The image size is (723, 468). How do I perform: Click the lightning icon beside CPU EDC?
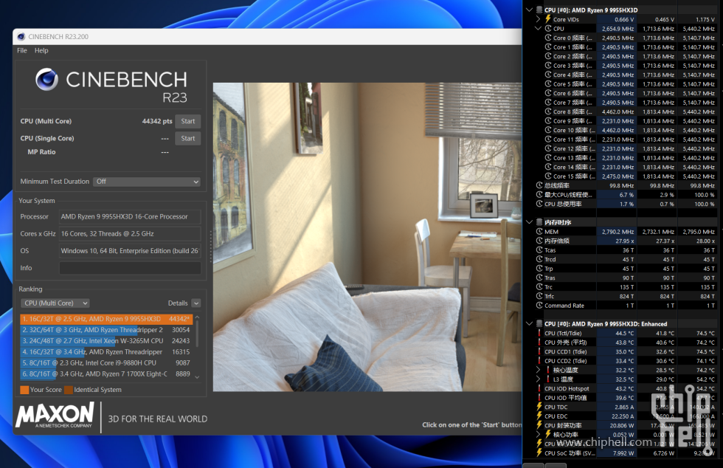pos(539,416)
